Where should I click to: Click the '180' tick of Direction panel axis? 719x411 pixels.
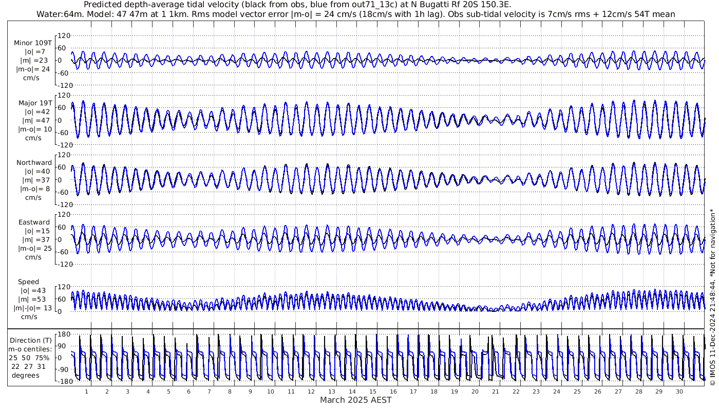pos(64,334)
